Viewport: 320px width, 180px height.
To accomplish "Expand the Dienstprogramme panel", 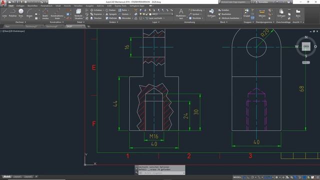I will 265,22.
